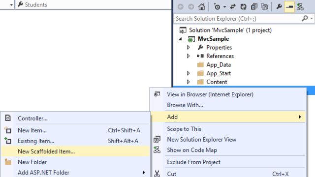Image resolution: width=315 pixels, height=177 pixels.
Task: Open the Add submenu
Action: click(228, 117)
